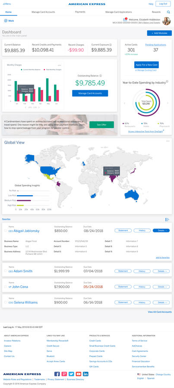Screen dimensions: 174x388
Task: Click Elizabeth Hiddleston's profile avatar
Action: point(166,21)
